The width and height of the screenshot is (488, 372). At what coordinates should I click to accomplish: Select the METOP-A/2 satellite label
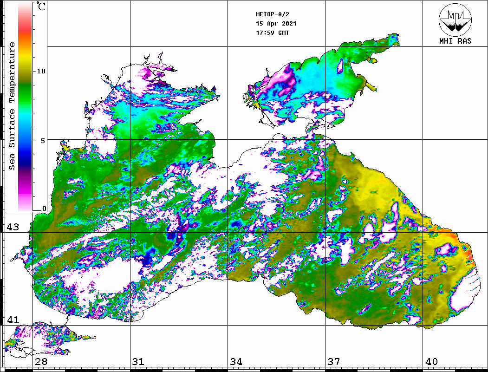(273, 14)
